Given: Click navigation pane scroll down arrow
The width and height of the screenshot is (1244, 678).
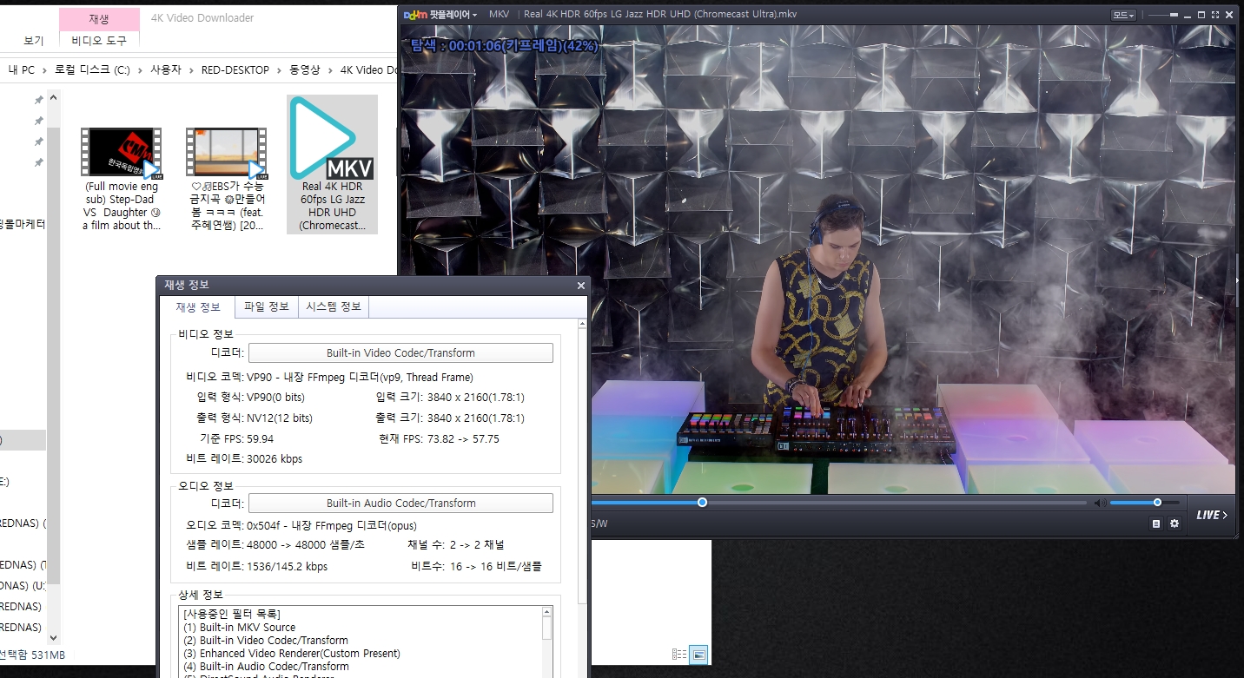Looking at the screenshot, I should (54, 638).
